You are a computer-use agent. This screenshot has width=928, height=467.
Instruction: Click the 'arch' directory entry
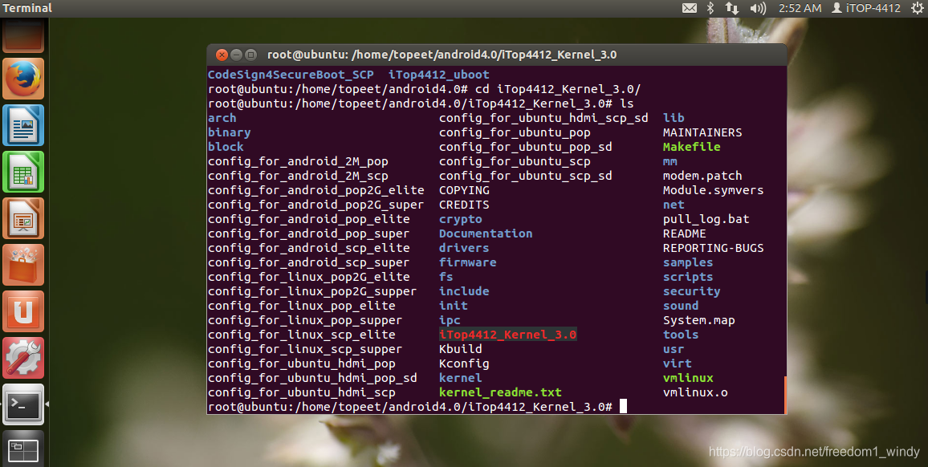[x=222, y=118]
